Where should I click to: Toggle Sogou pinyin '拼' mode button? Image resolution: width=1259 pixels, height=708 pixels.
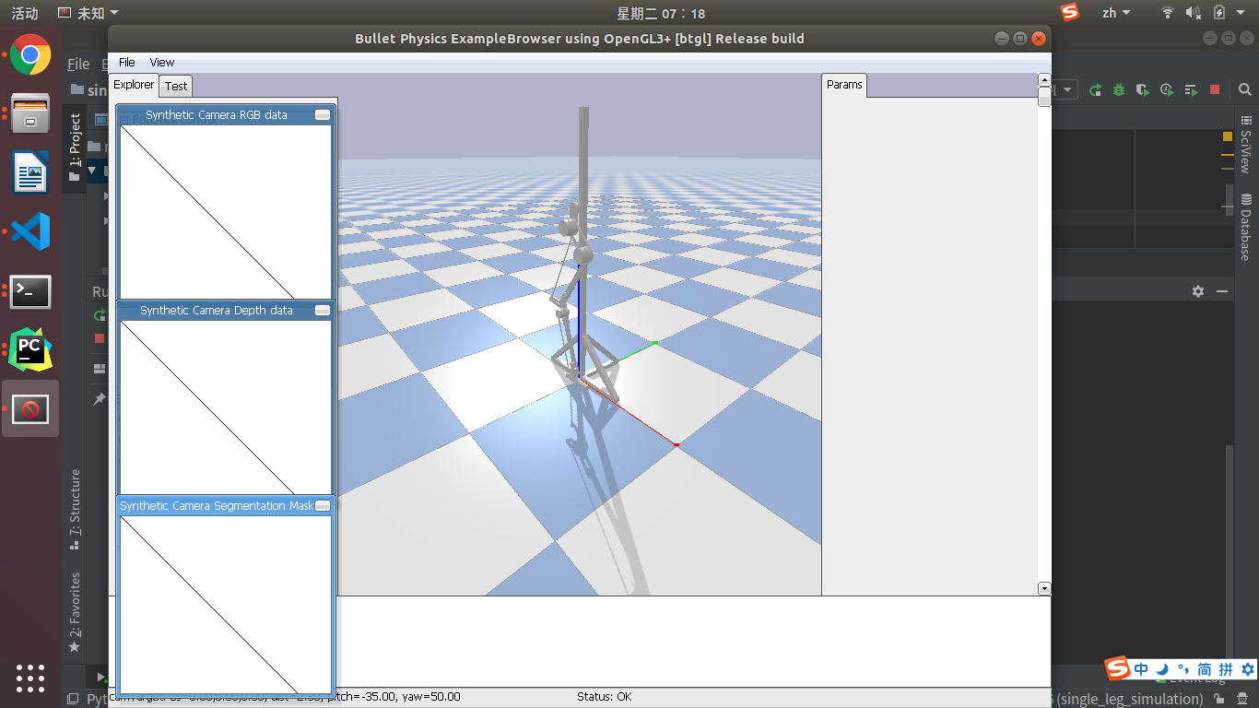[x=1226, y=669]
